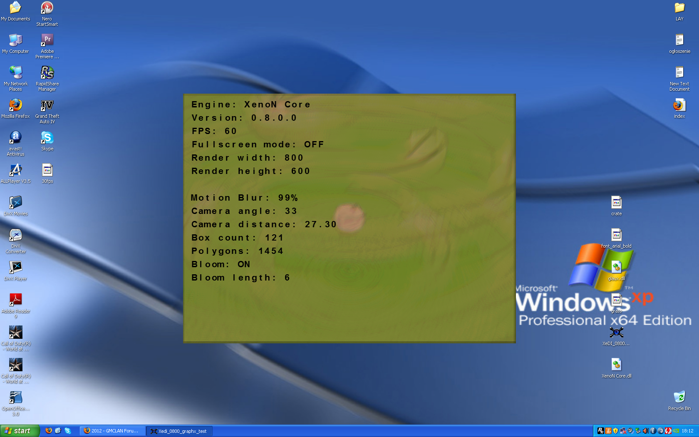
Task: Click the ALLPlayer V3.5 desktop icon
Action: click(x=15, y=170)
